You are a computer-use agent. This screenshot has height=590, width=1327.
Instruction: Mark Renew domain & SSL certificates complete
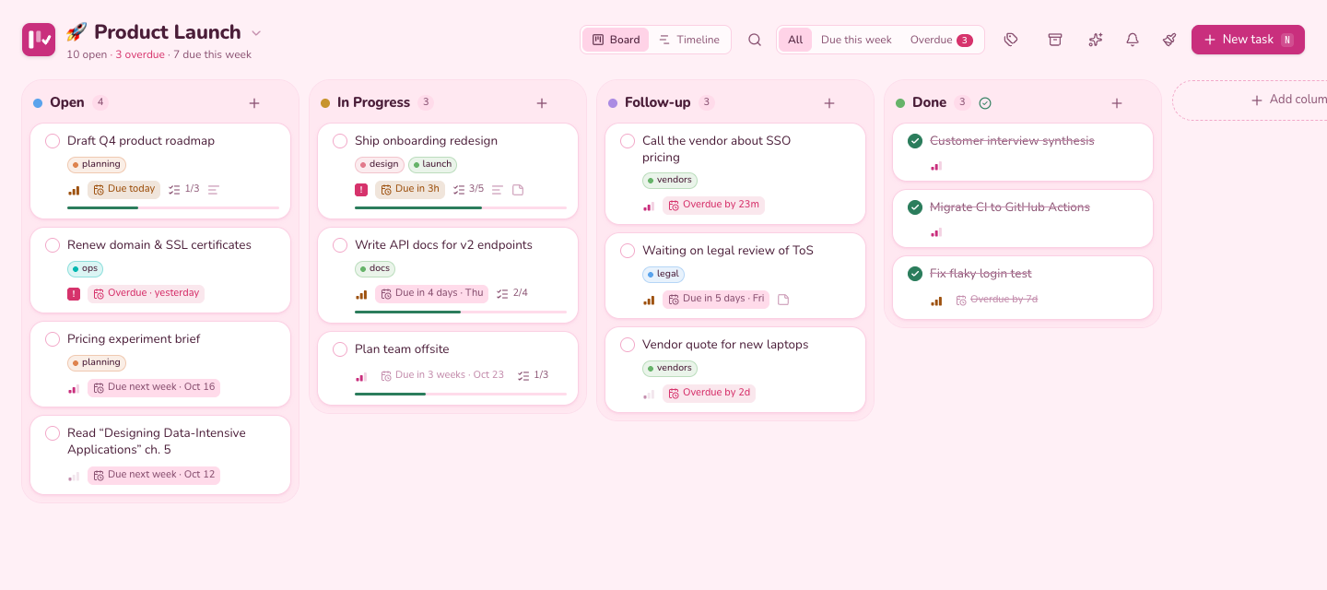53,245
